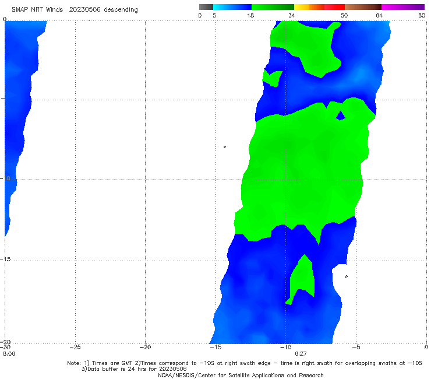Viewport: 431px width, 379px height.
Task: Click the color bar label '5'
Action: point(214,16)
